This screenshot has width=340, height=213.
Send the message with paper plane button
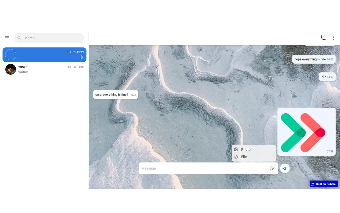(x=285, y=168)
